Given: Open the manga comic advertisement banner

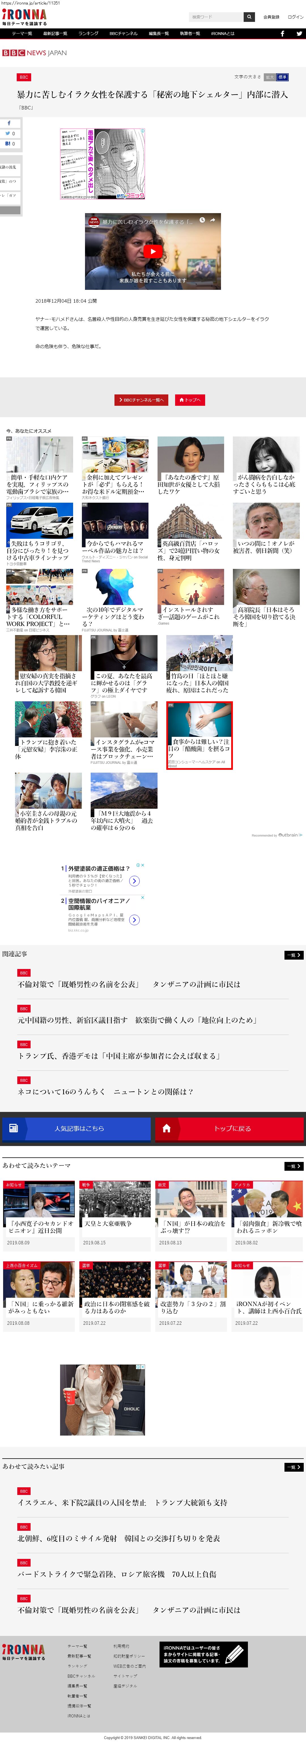Looking at the screenshot, I should click(x=102, y=164).
